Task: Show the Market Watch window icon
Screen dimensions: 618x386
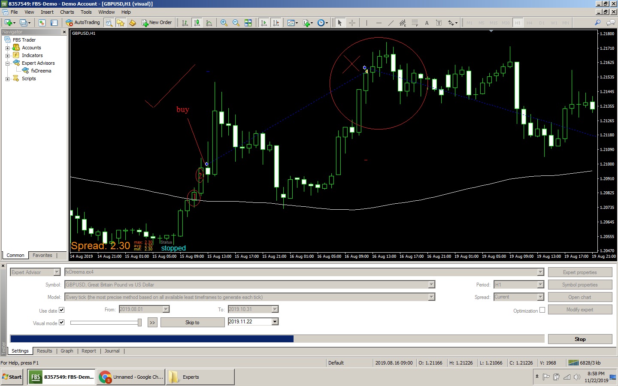Action: point(42,23)
